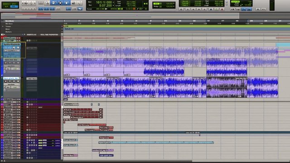
Task: Open bass pluck_bip playlist selector arrow
Action: [19, 78]
